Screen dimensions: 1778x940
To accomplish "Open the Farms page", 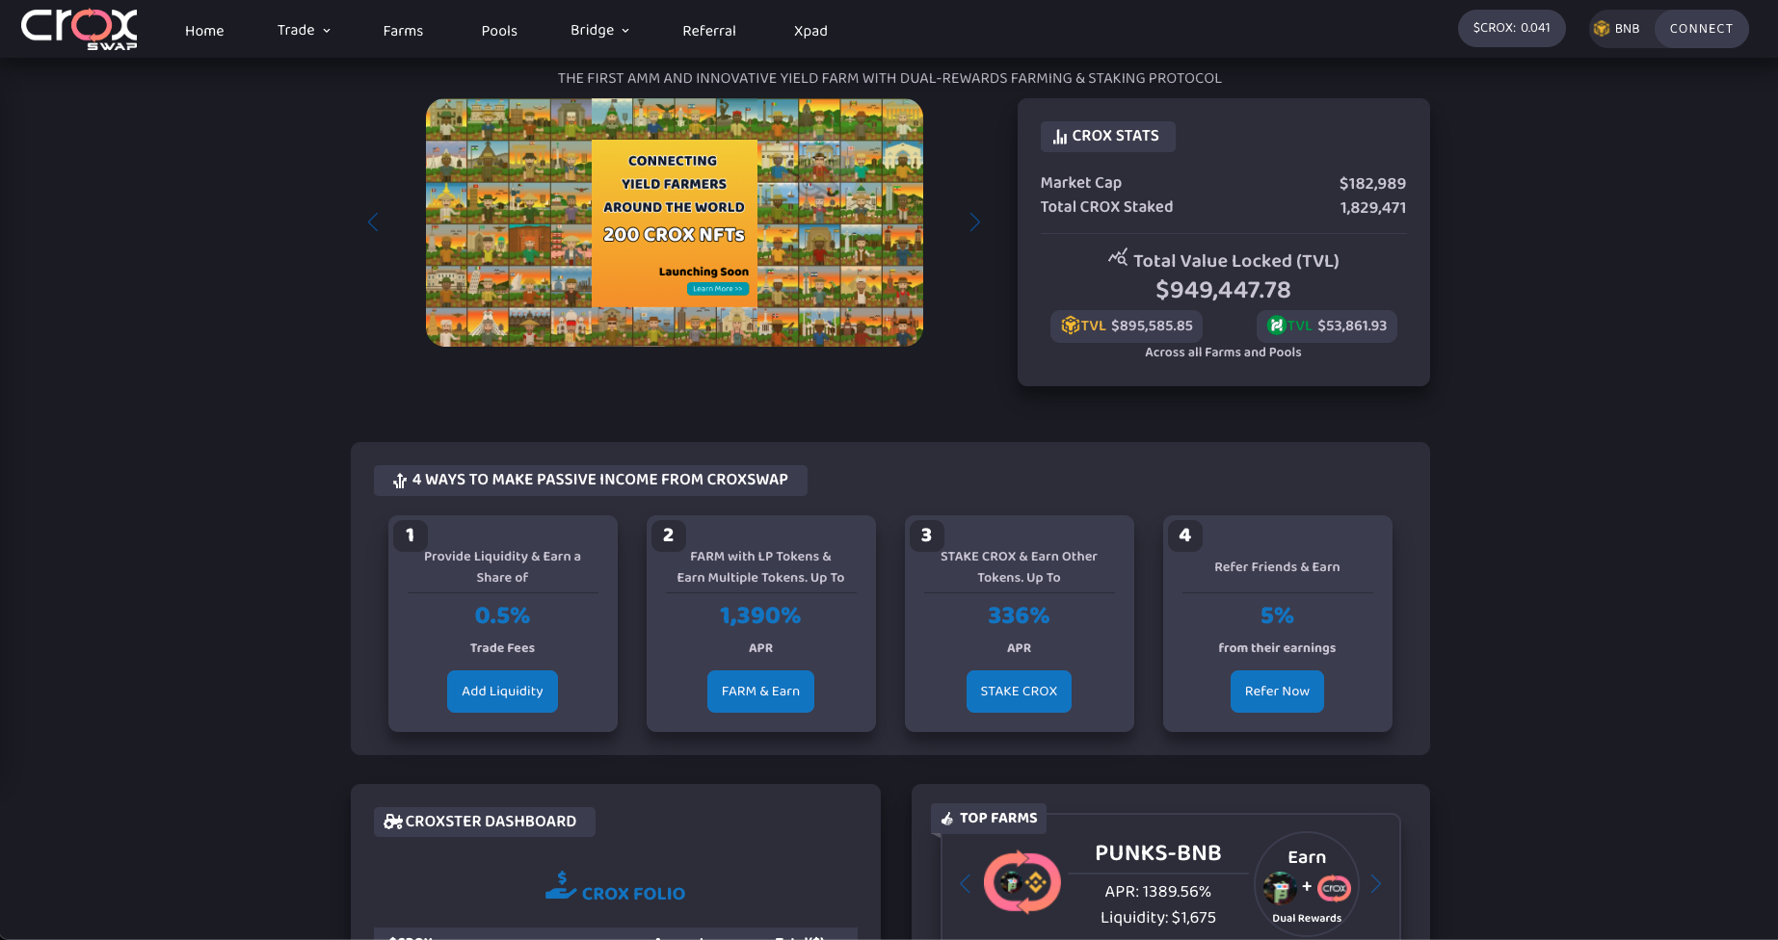I will coord(403,31).
